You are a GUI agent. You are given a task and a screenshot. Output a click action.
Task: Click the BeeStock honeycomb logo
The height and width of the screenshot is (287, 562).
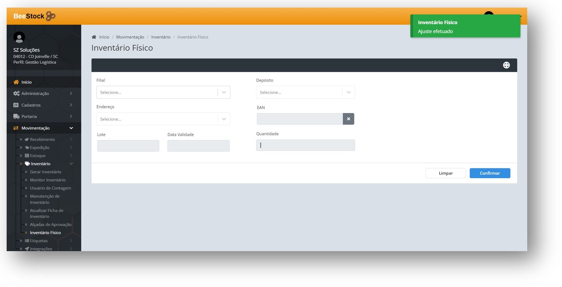click(x=50, y=16)
